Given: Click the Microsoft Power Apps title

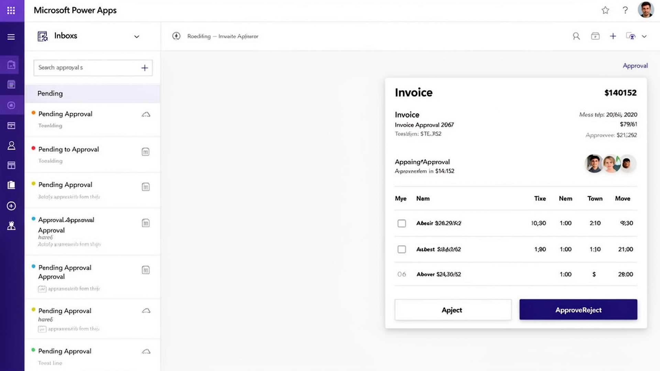Looking at the screenshot, I should point(75,10).
